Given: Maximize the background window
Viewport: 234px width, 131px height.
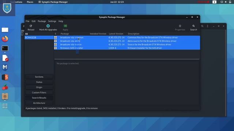Looking at the screenshot, I should pyautogui.click(x=219, y=26).
